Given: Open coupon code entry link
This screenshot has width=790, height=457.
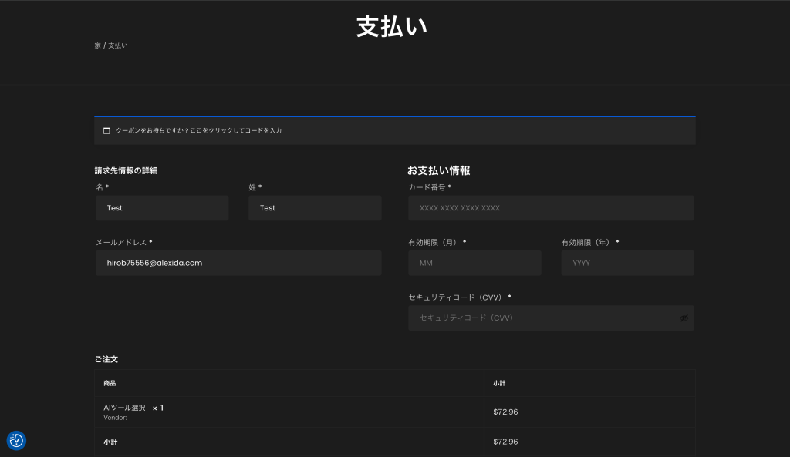Looking at the screenshot, I should click(198, 130).
